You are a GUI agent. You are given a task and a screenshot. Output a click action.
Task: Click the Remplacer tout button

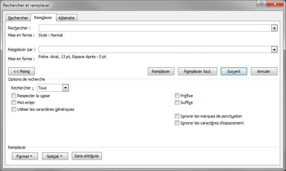[x=197, y=71]
